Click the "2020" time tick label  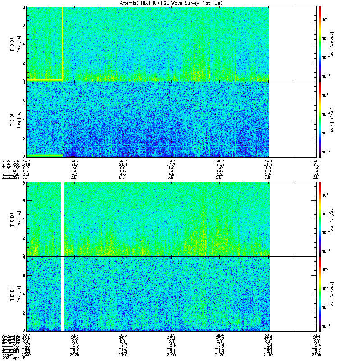click(74, 355)
